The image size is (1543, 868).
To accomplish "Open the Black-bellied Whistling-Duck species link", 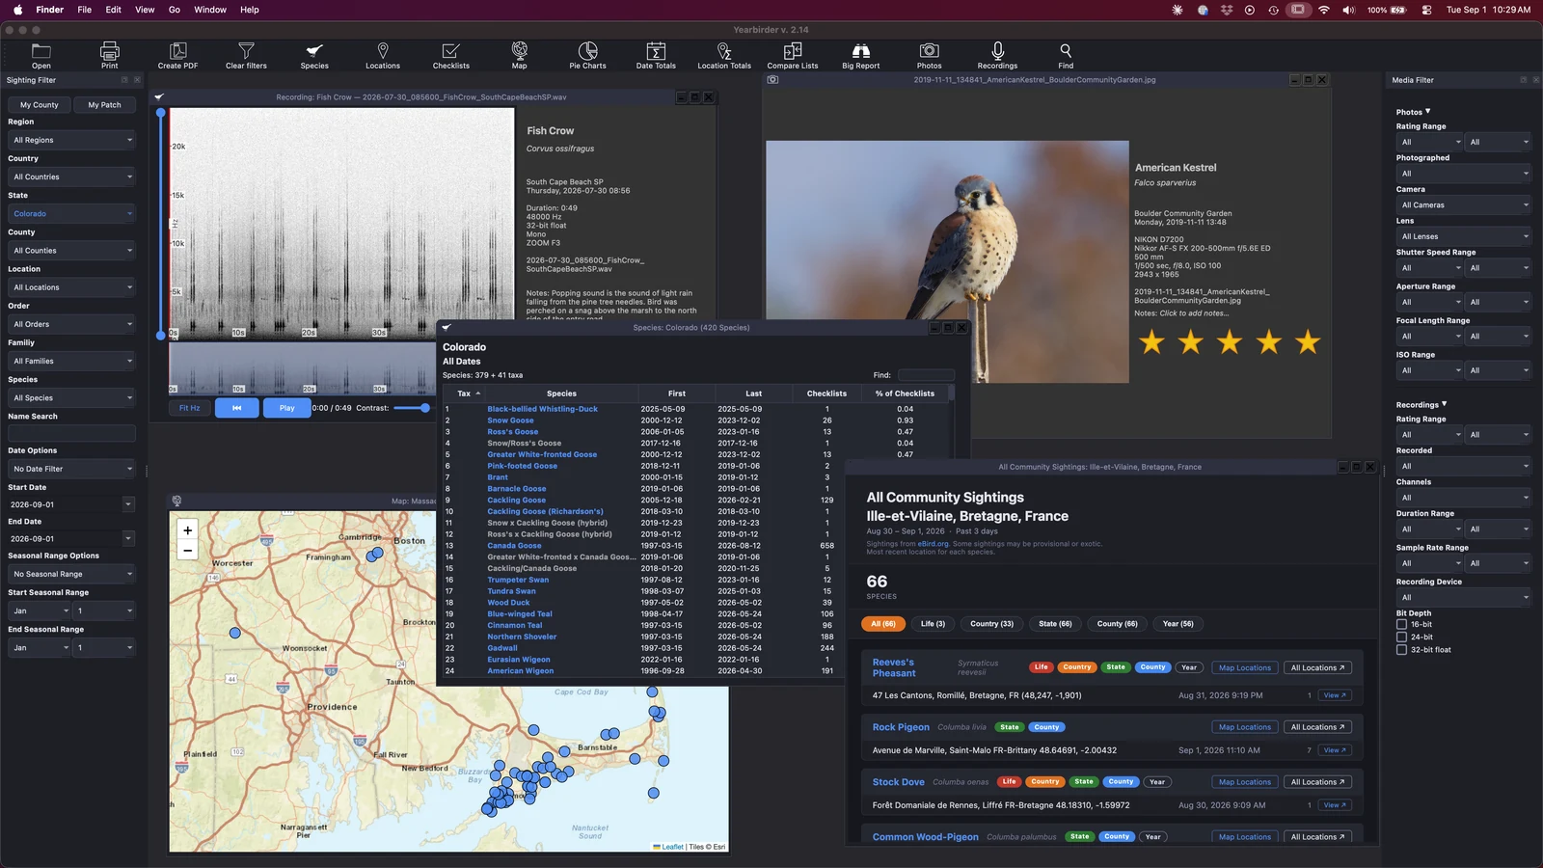I will pyautogui.click(x=542, y=409).
